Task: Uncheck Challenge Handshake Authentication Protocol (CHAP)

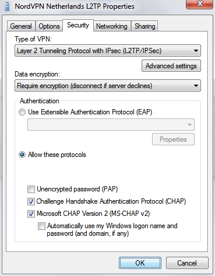Action: 31,201
